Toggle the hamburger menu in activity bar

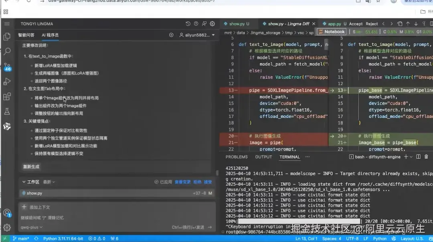7,24
